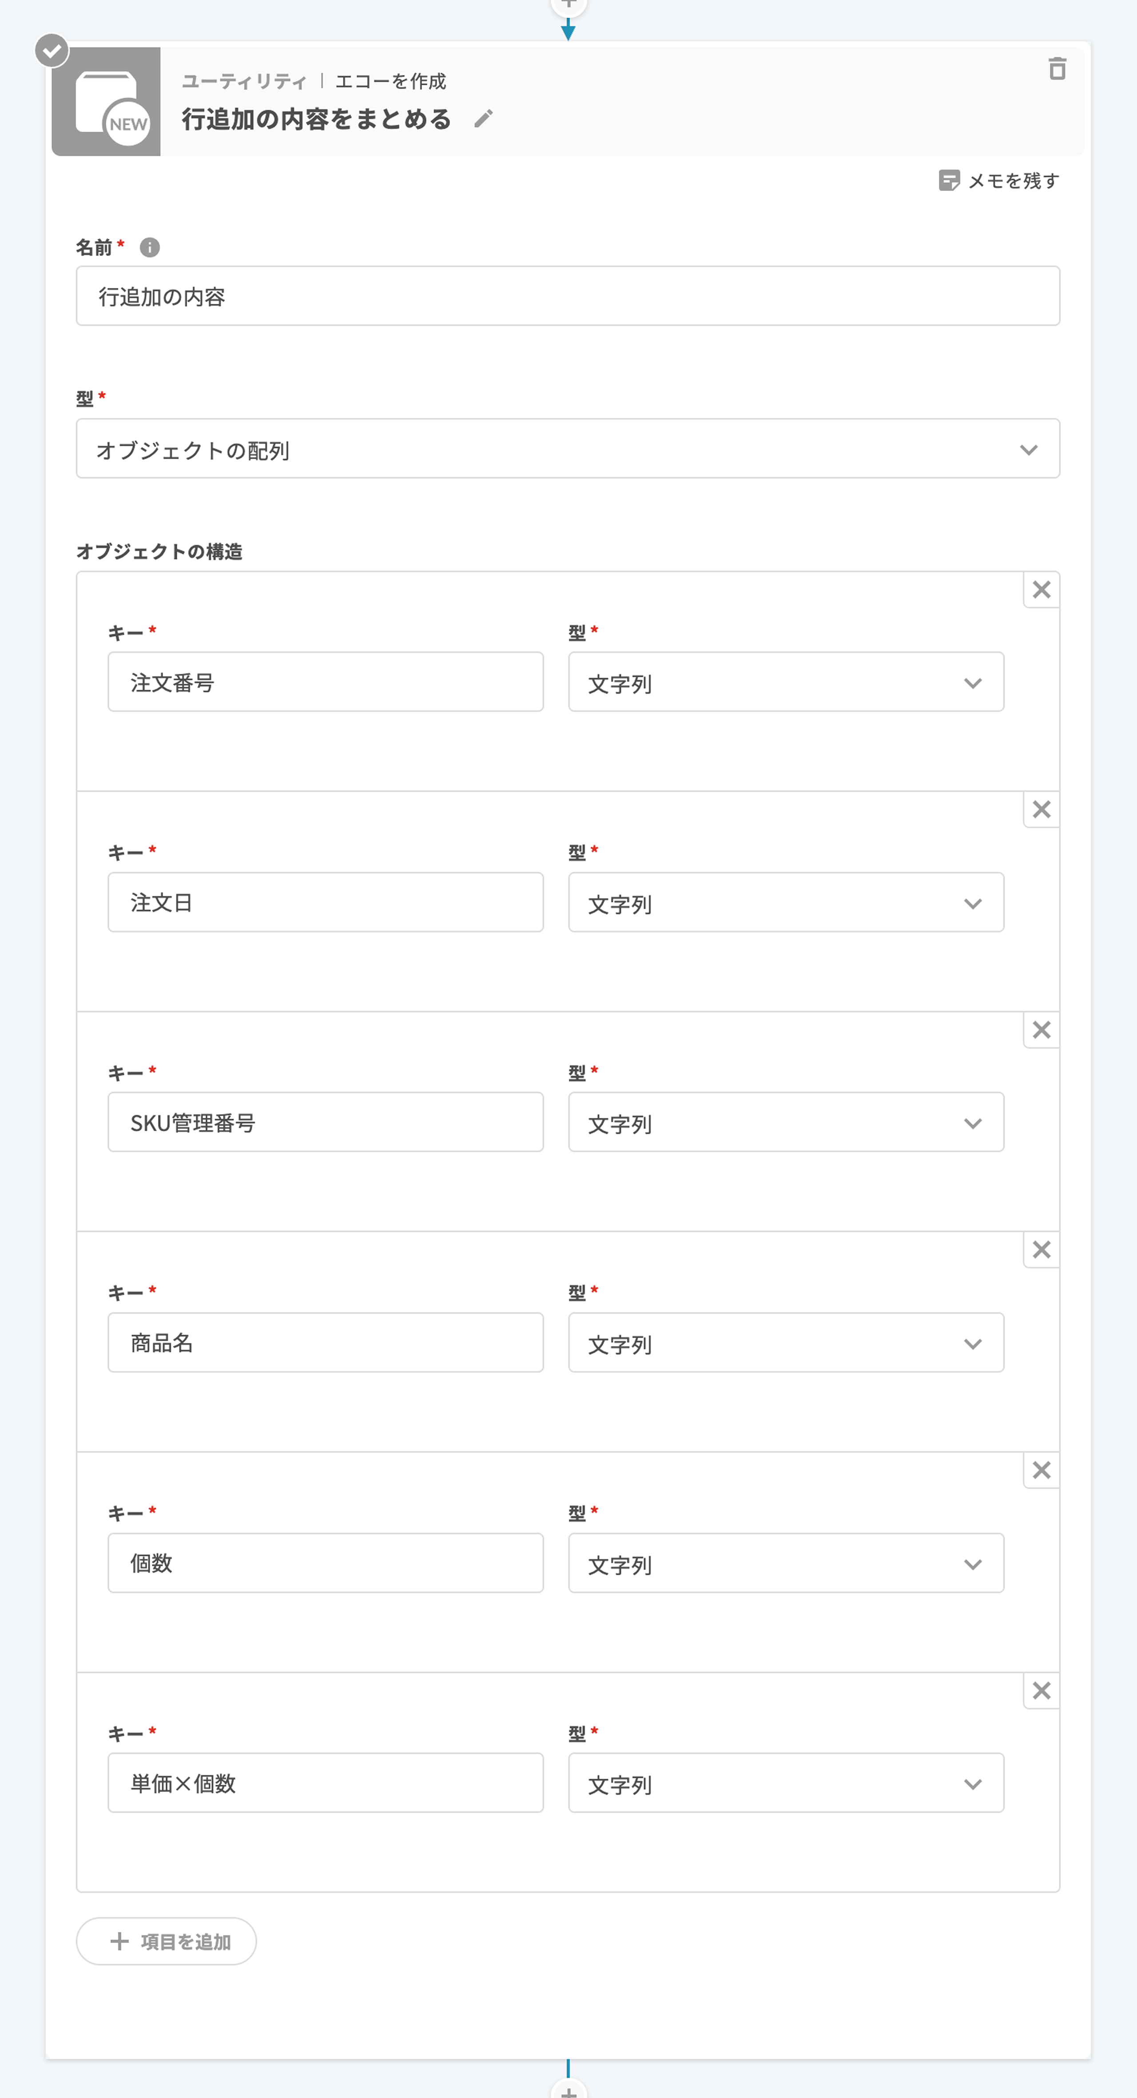Remove the SKU管理番号 item with its X
The height and width of the screenshot is (2098, 1137).
point(1041,1030)
